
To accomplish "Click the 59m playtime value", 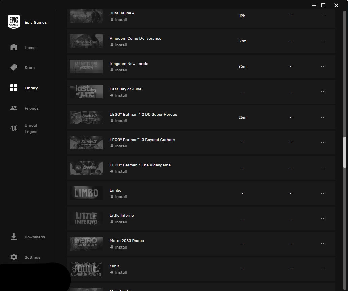I will tap(242, 41).
